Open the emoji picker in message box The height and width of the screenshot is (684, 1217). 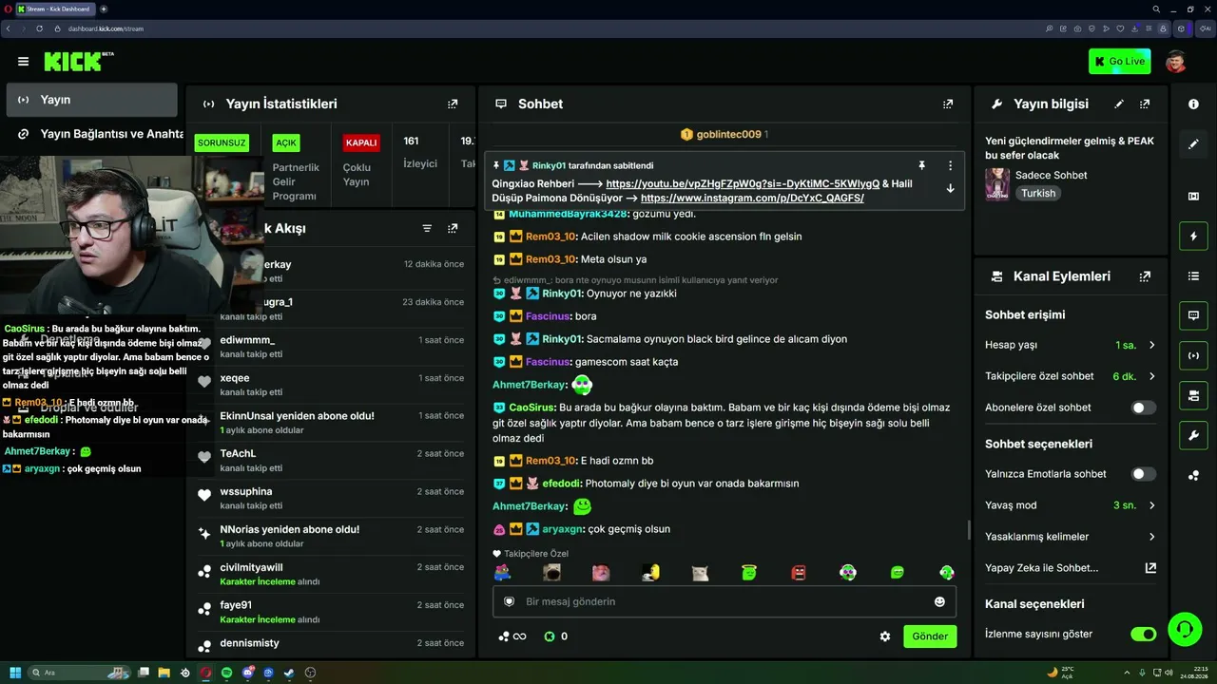939,601
